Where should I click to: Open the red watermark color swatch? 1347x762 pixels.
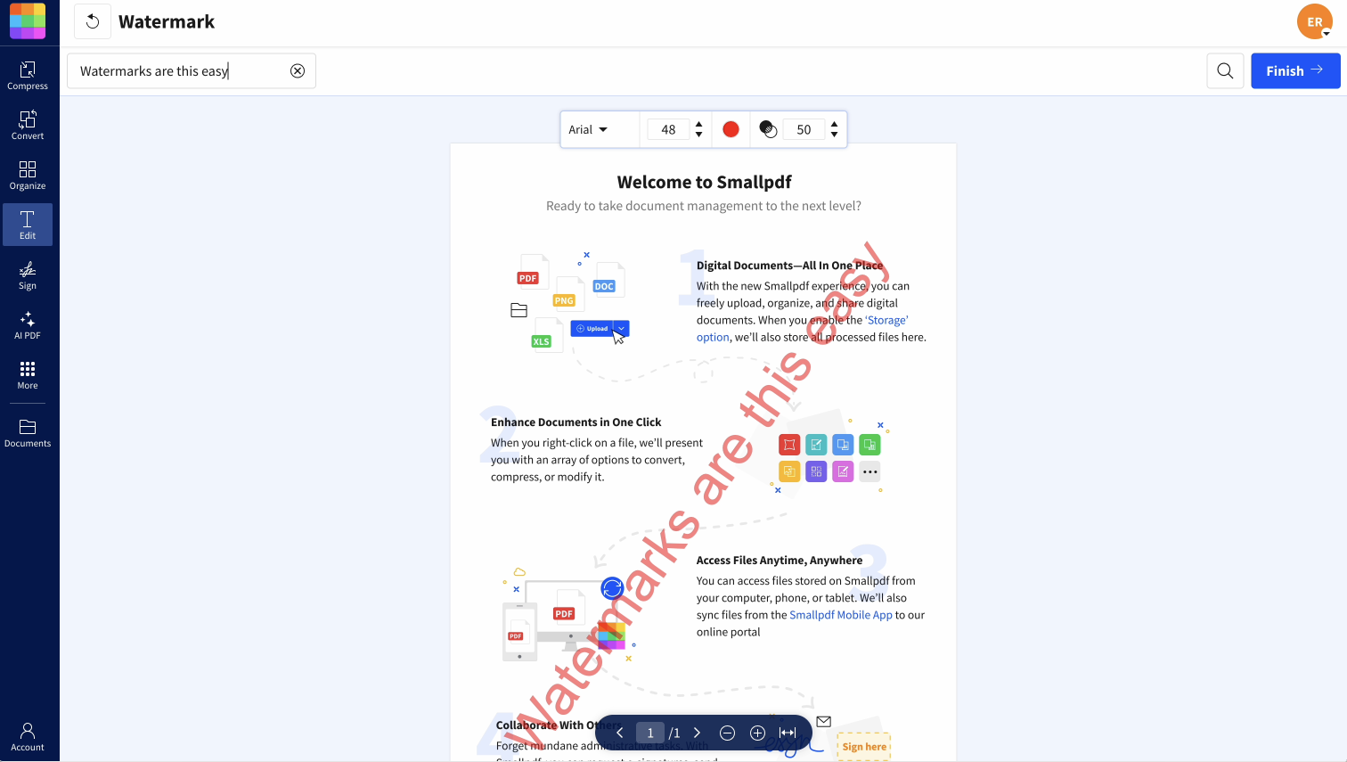tap(731, 129)
